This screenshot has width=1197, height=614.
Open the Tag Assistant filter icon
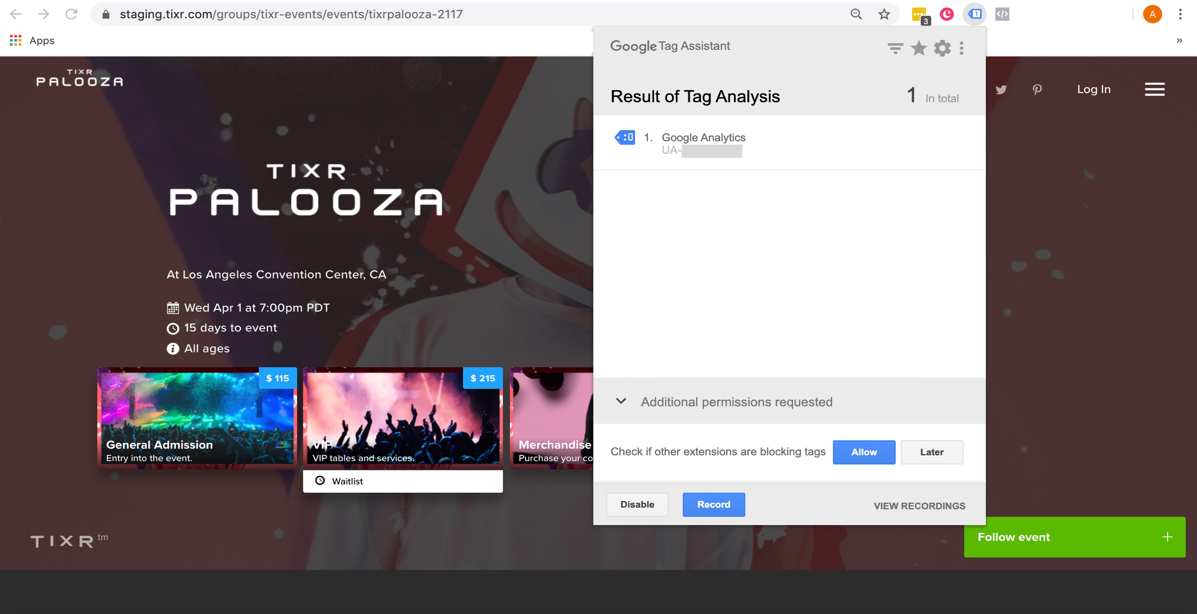(895, 48)
